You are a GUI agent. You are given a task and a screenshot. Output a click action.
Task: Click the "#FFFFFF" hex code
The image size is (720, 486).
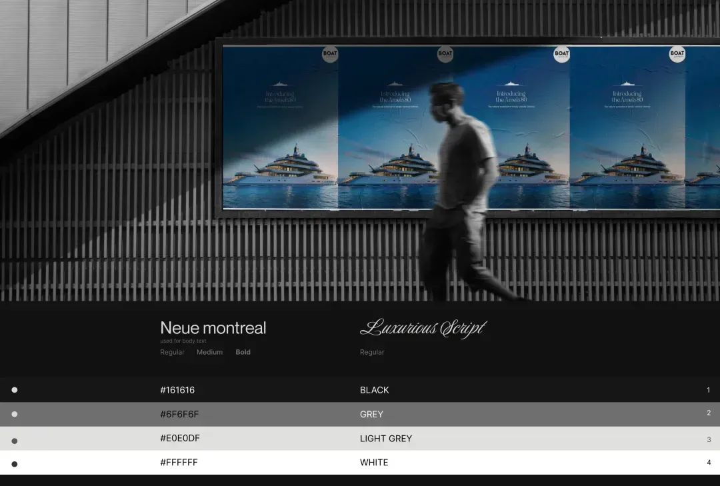(179, 463)
